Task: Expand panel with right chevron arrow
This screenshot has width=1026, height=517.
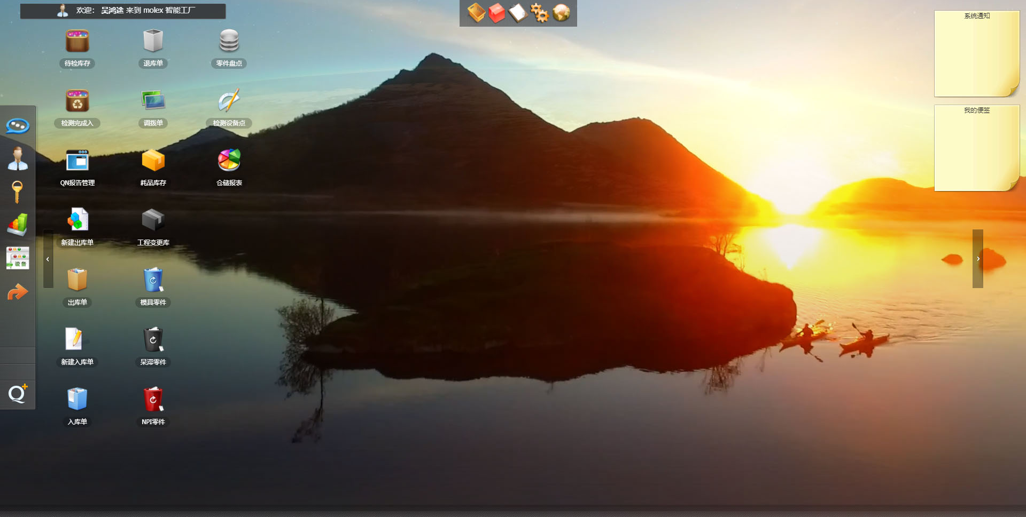Action: 978,259
